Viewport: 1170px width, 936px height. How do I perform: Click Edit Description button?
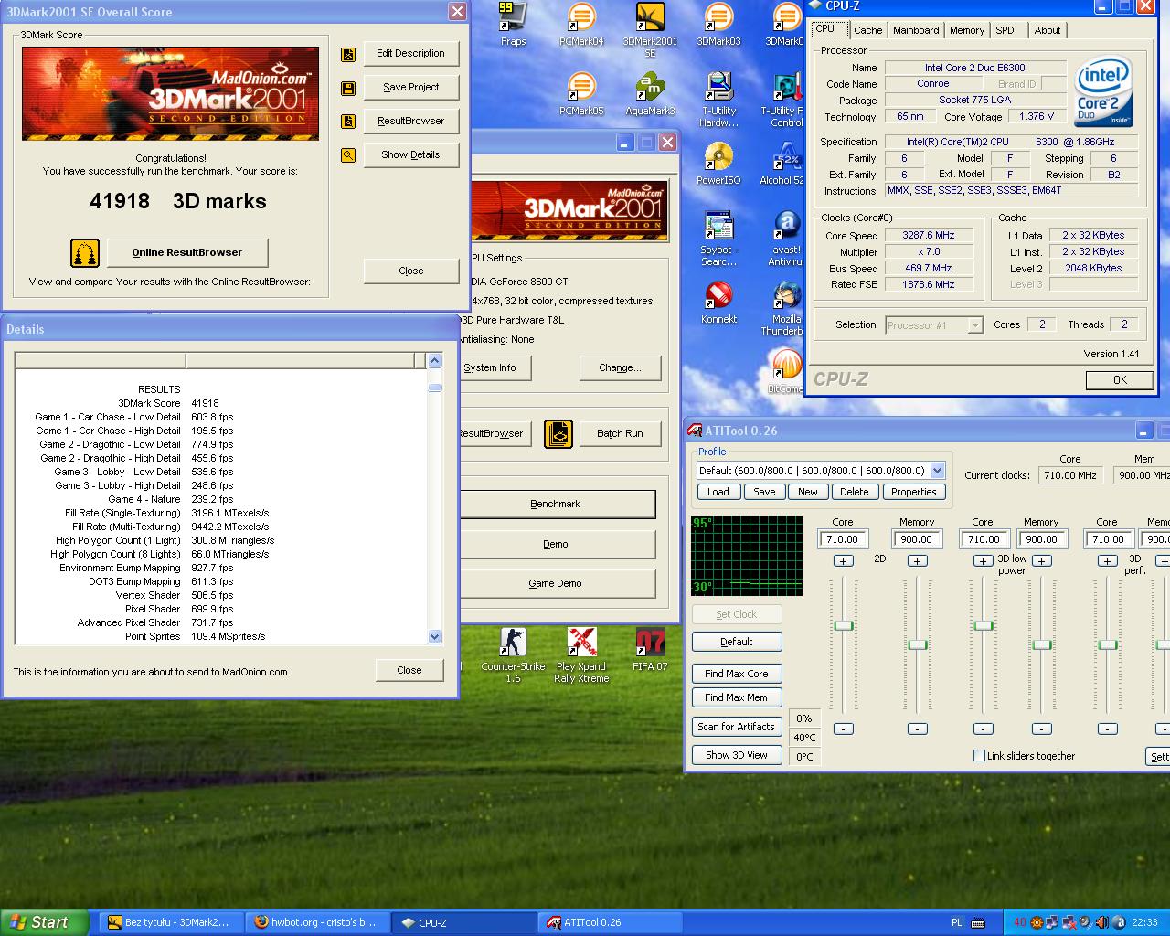(x=411, y=53)
